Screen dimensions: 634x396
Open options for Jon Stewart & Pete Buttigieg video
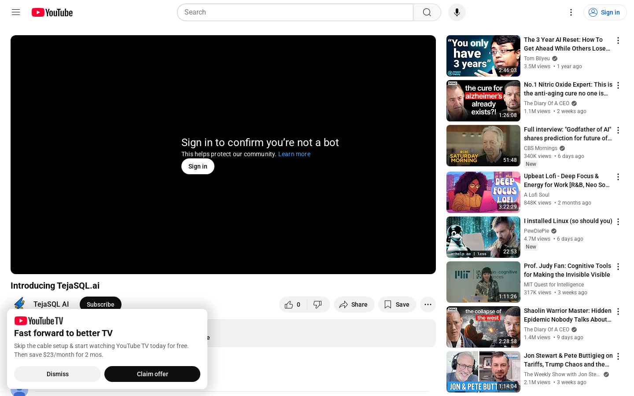click(x=618, y=356)
